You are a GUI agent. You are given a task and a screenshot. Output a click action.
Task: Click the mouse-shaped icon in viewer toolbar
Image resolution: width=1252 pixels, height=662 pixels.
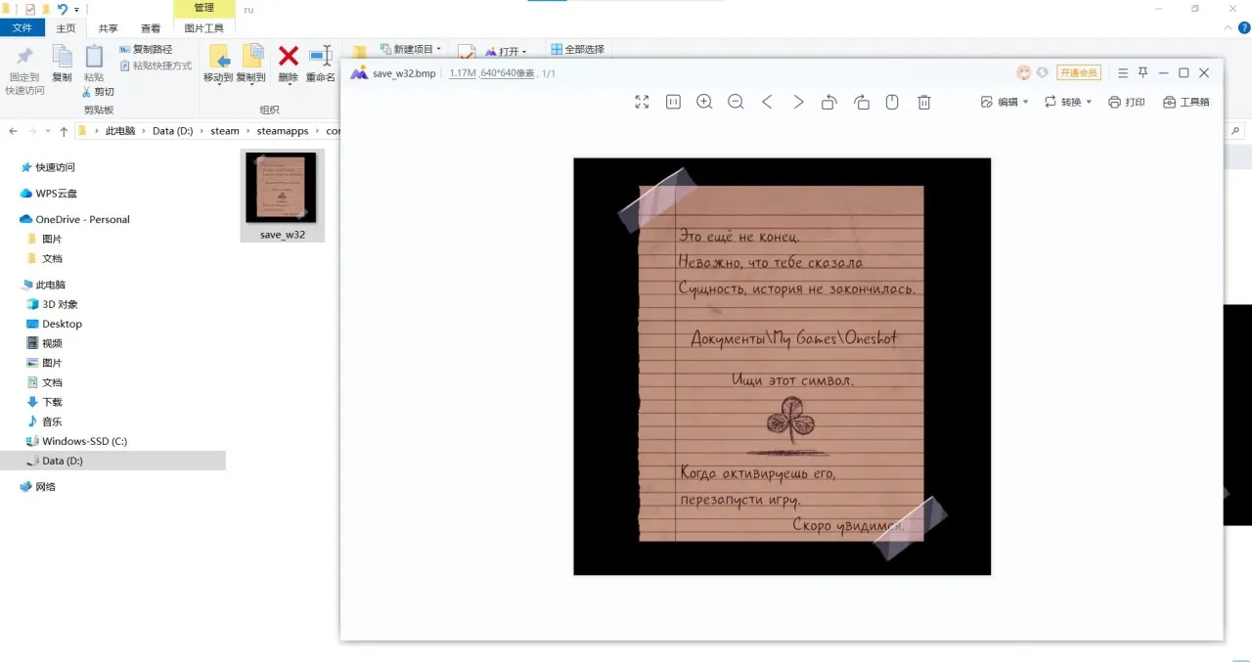(892, 102)
